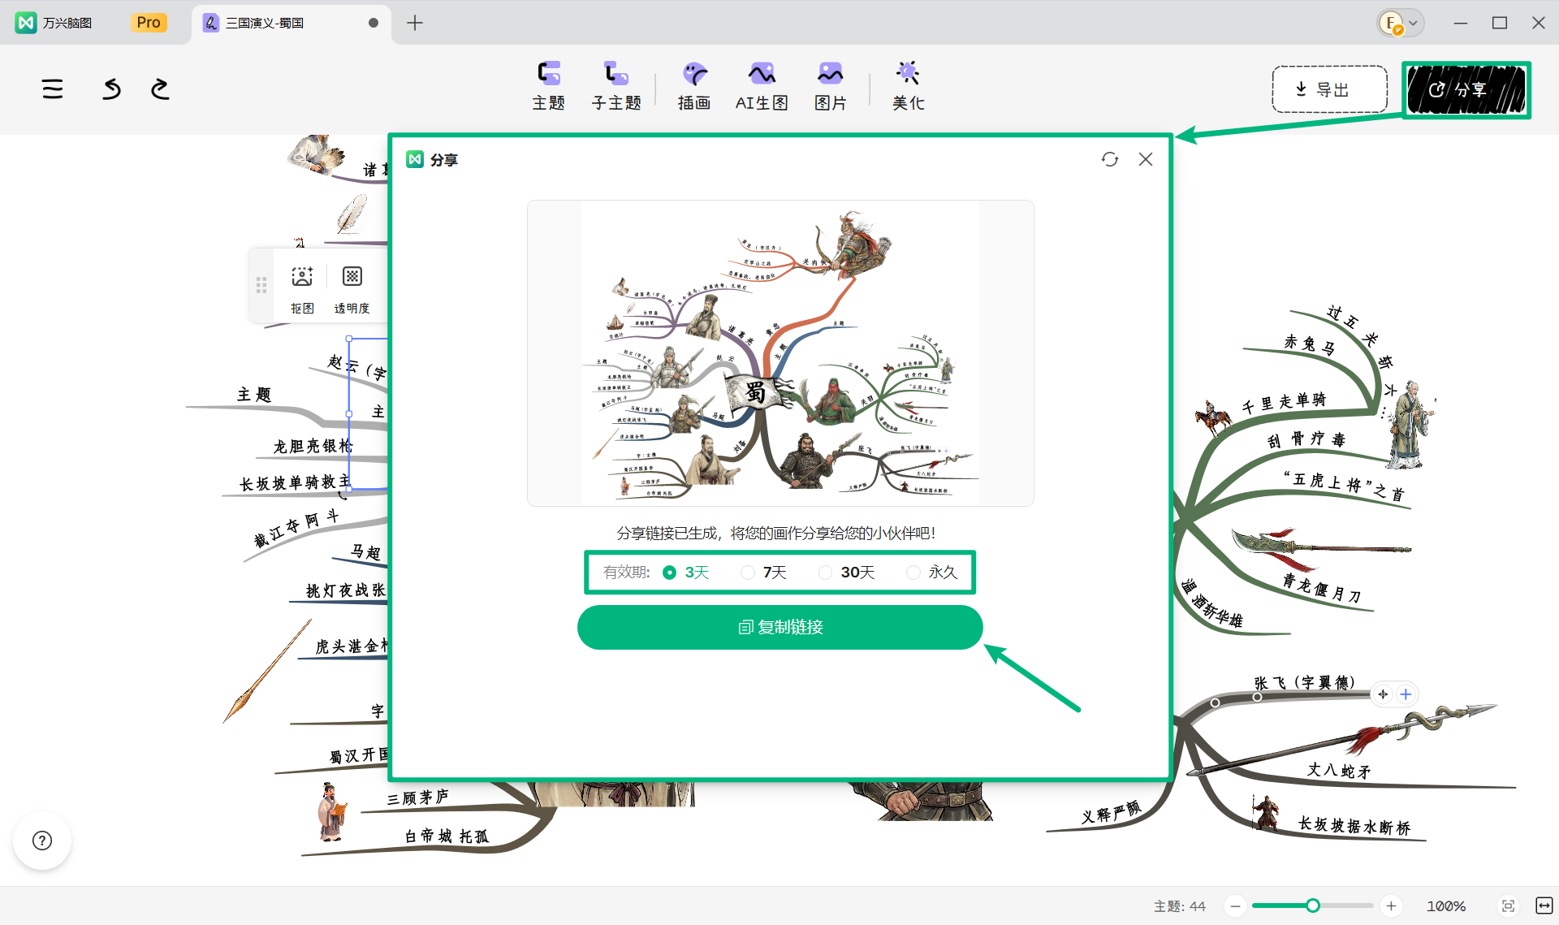The image size is (1559, 925).
Task: Select 永久 permanent validity
Action: 932,573
